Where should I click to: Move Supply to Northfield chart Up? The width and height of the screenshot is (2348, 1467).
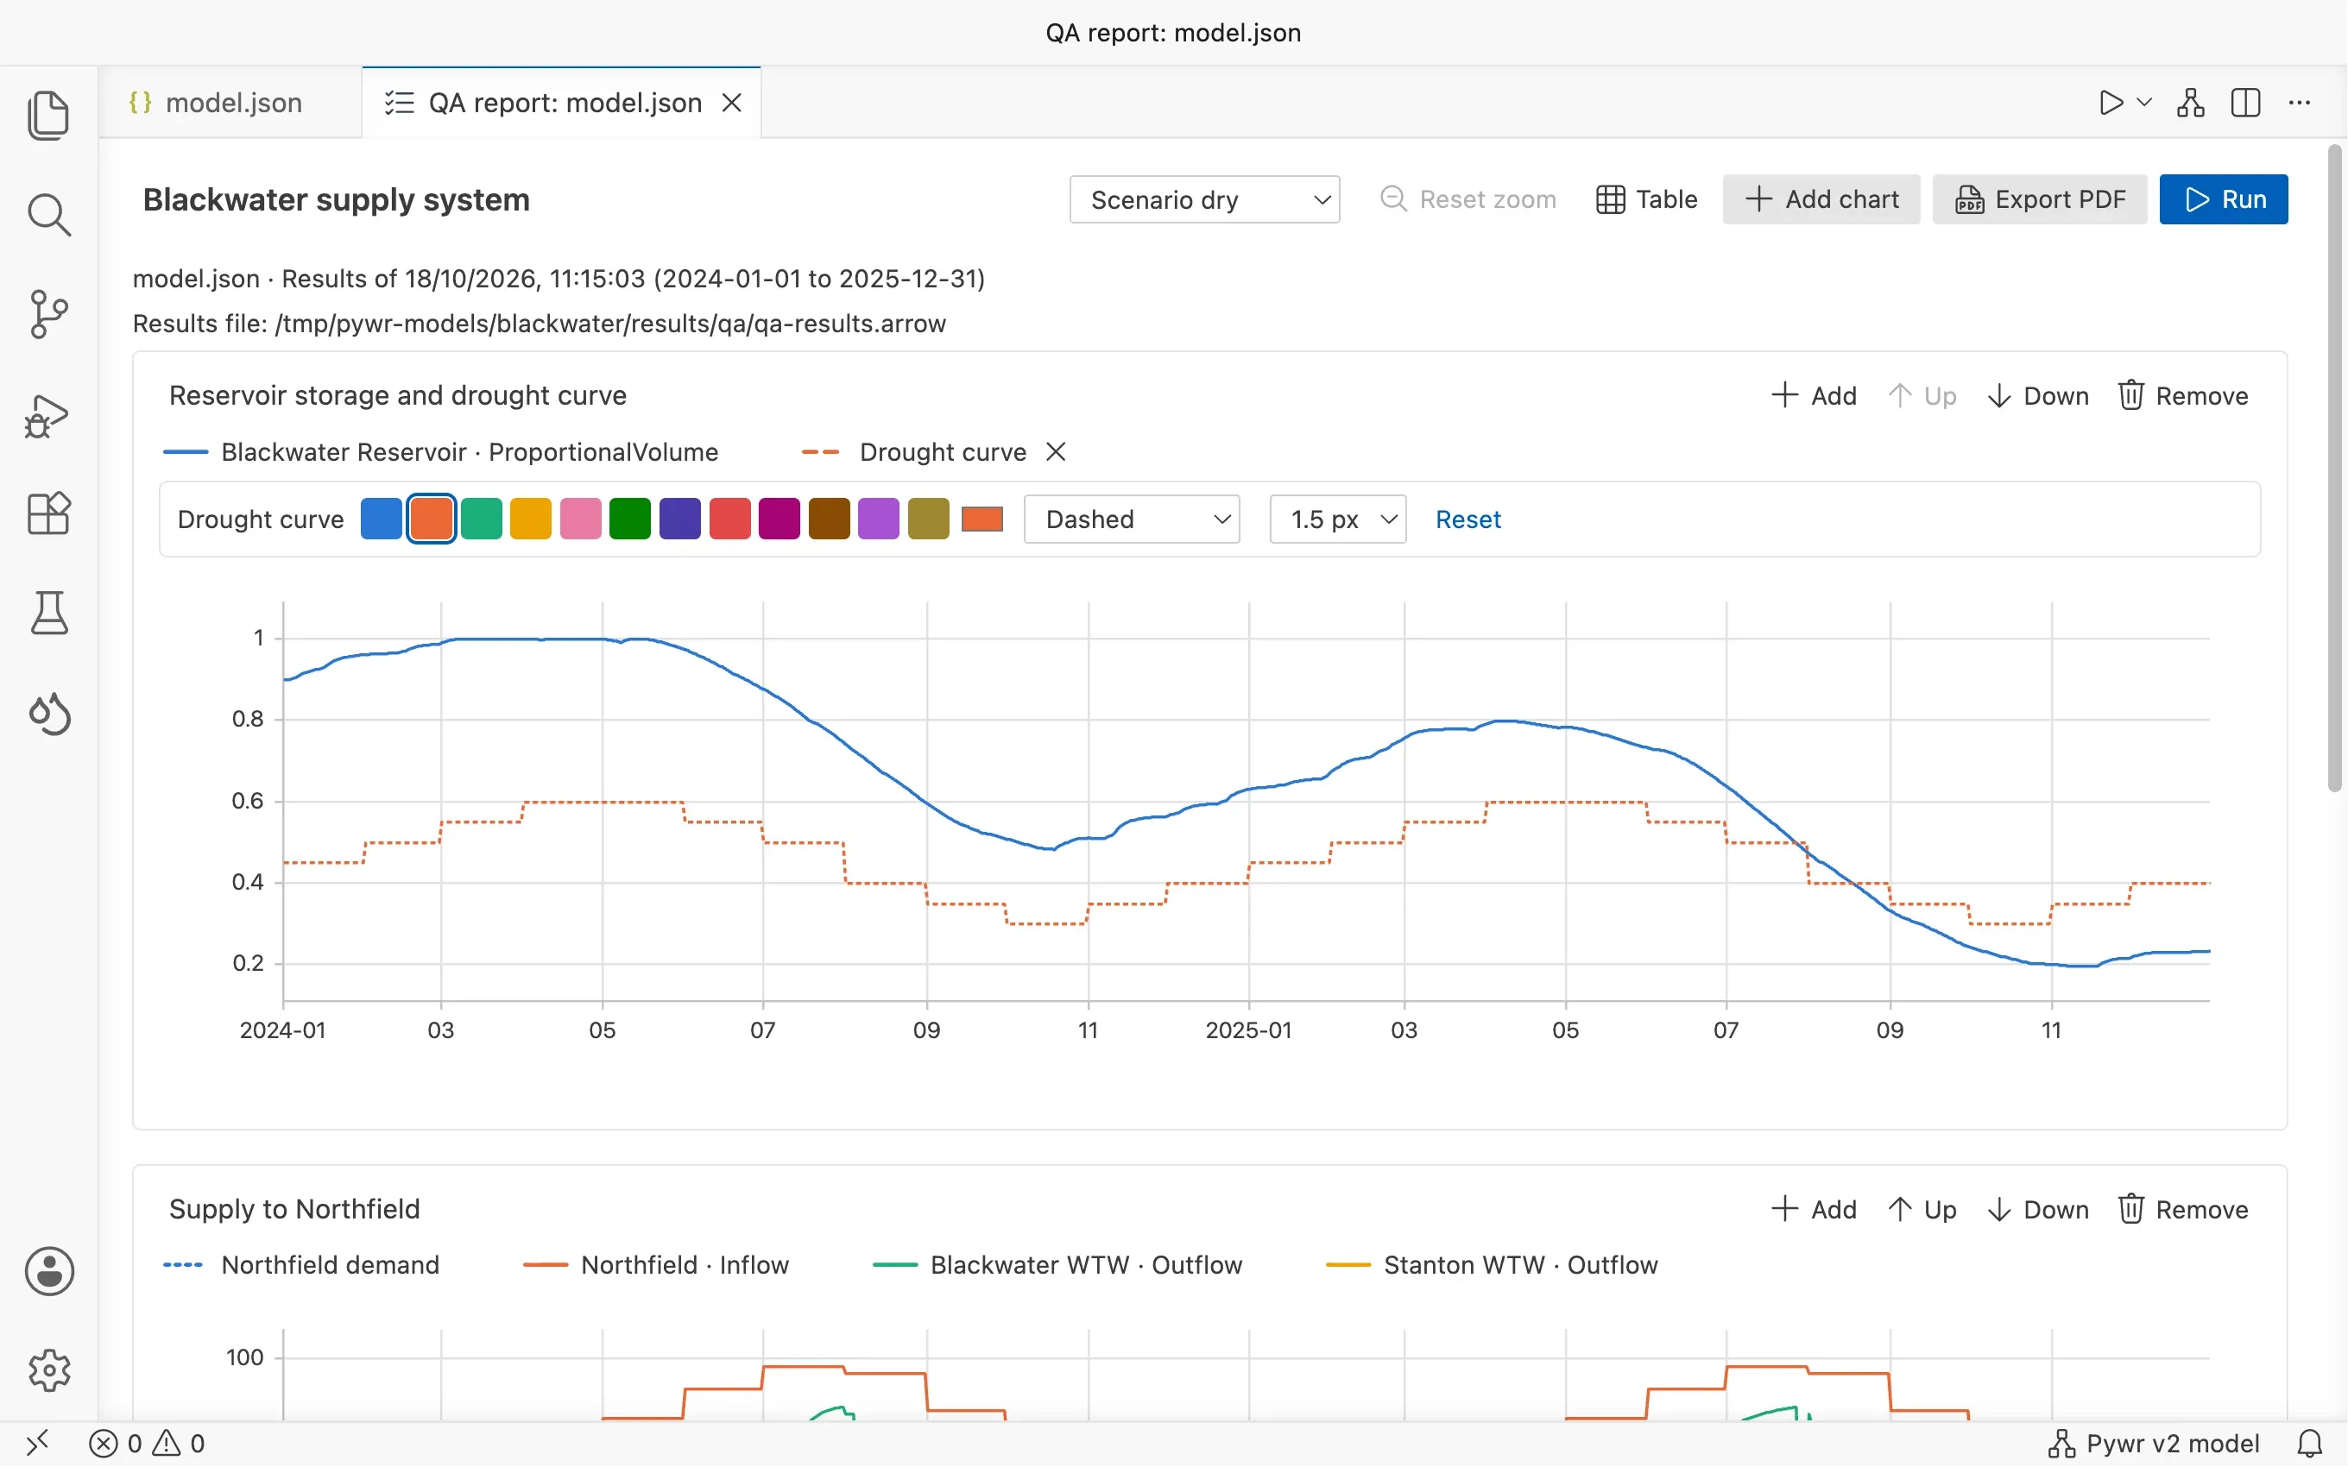click(x=1922, y=1210)
